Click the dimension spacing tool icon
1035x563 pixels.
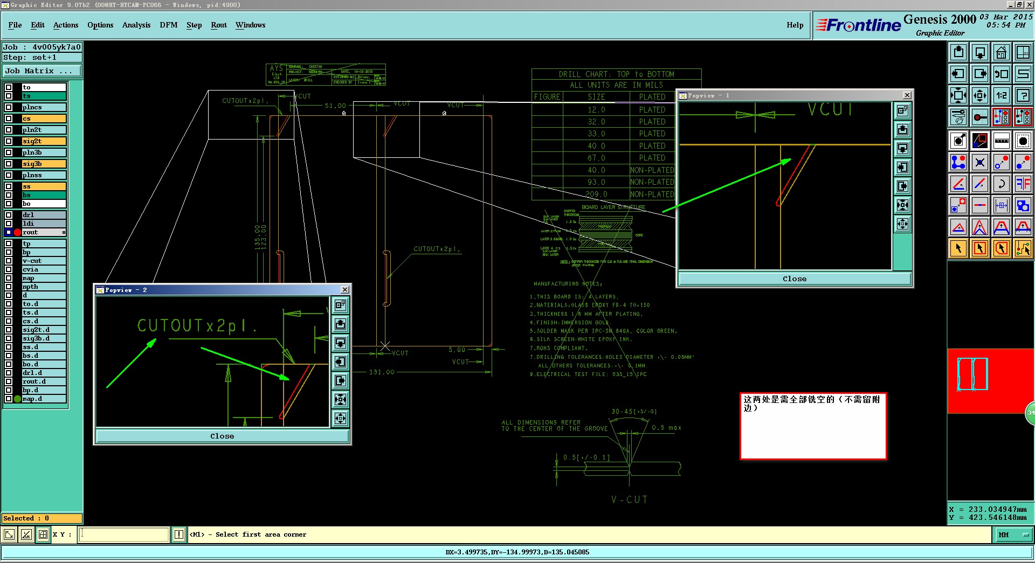tap(1002, 205)
